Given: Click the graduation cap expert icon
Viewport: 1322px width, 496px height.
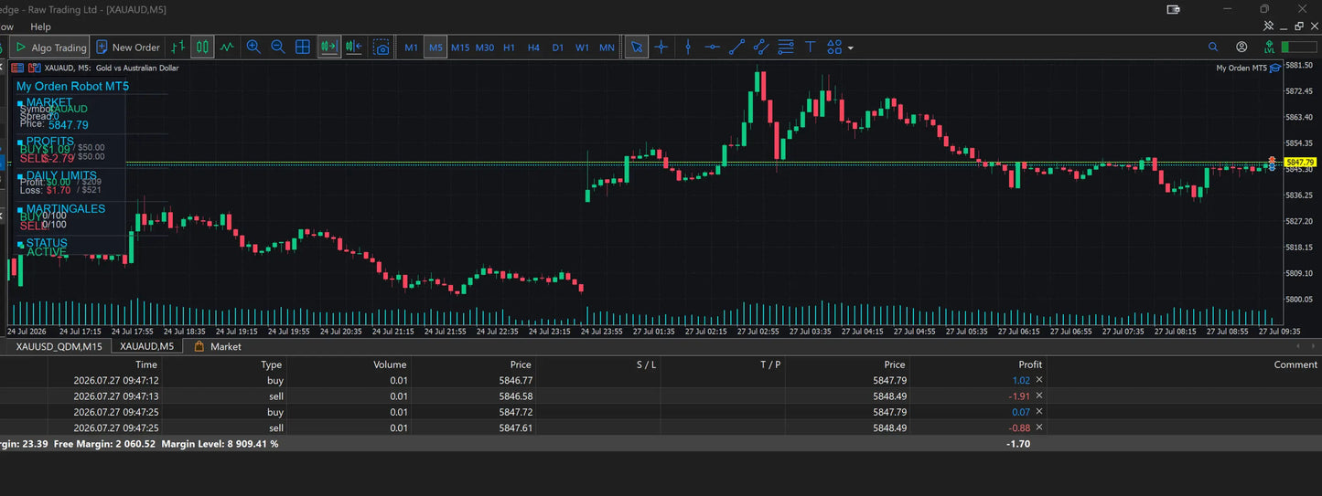Looking at the screenshot, I should (x=1275, y=68).
